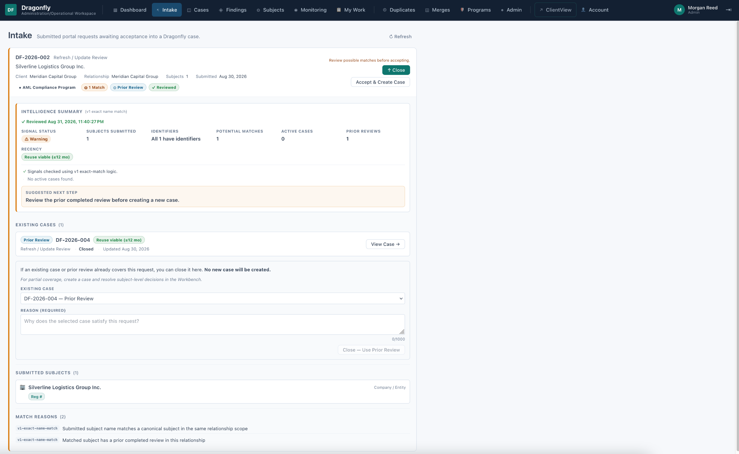Collapse the request with green Close button

click(x=396, y=70)
